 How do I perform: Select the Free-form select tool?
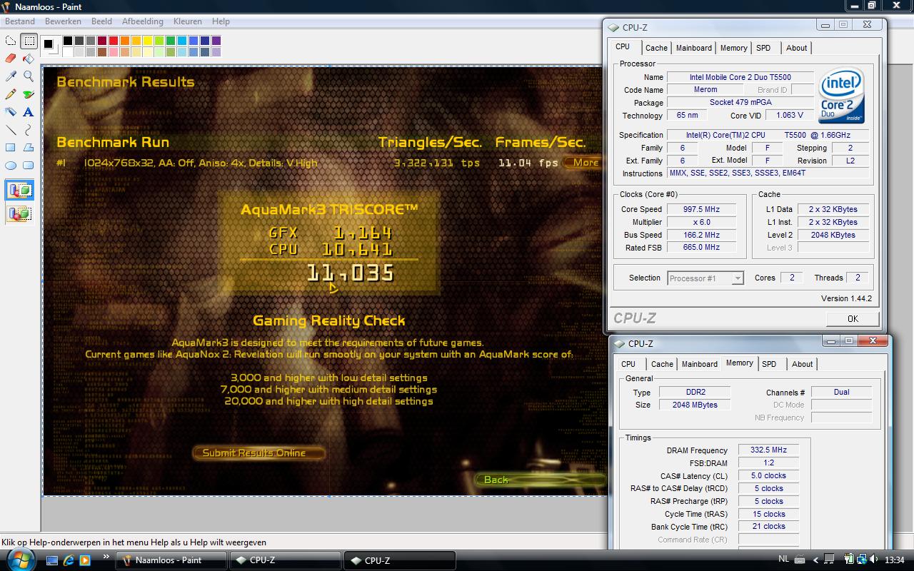11,41
